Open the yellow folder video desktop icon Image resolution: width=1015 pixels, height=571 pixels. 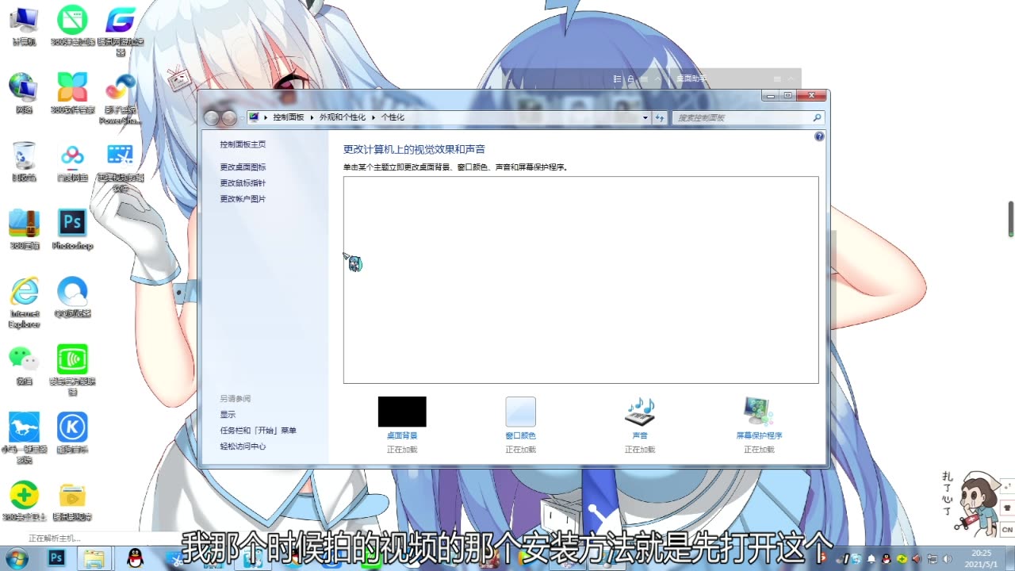click(72, 500)
